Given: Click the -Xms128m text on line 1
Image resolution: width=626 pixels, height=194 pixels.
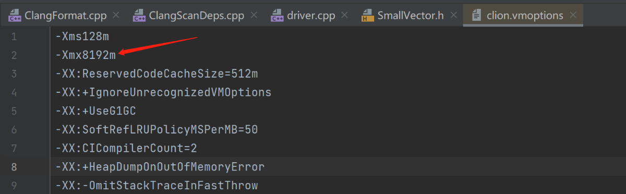Looking at the screenshot, I should tap(82, 37).
